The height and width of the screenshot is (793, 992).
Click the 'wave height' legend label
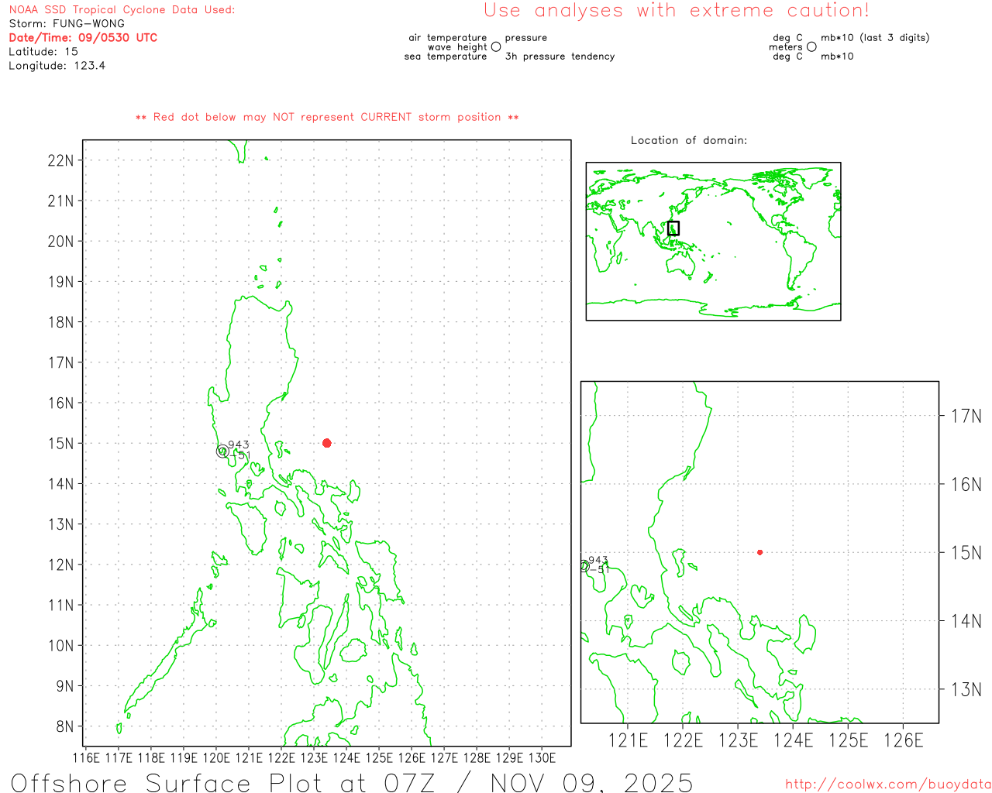[457, 46]
